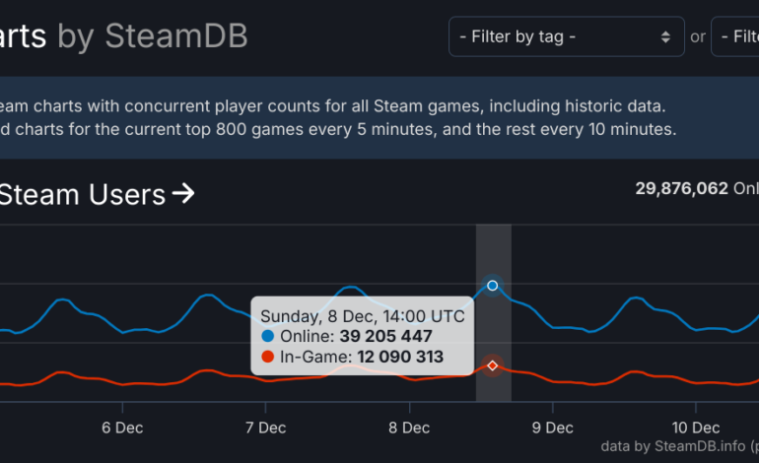Image resolution: width=759 pixels, height=463 pixels.
Task: Click the "by SteamDB" heading text
Action: 153,36
